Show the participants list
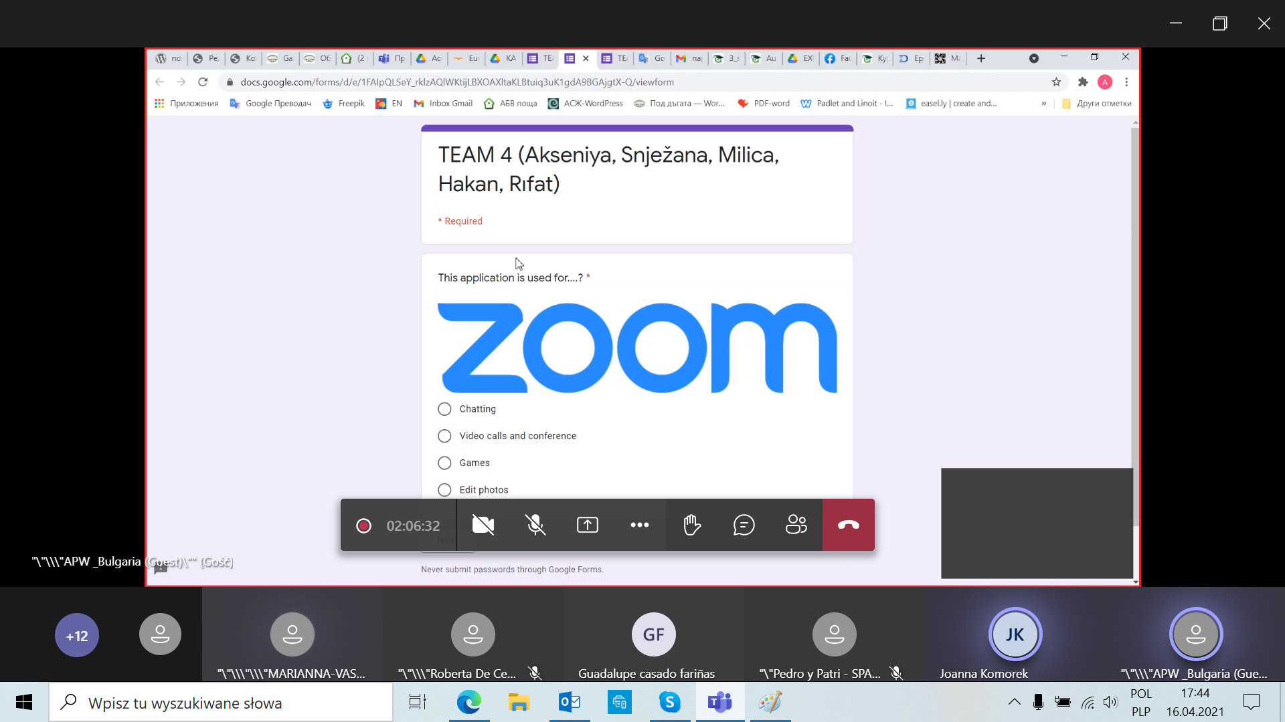This screenshot has width=1285, height=722. click(796, 525)
